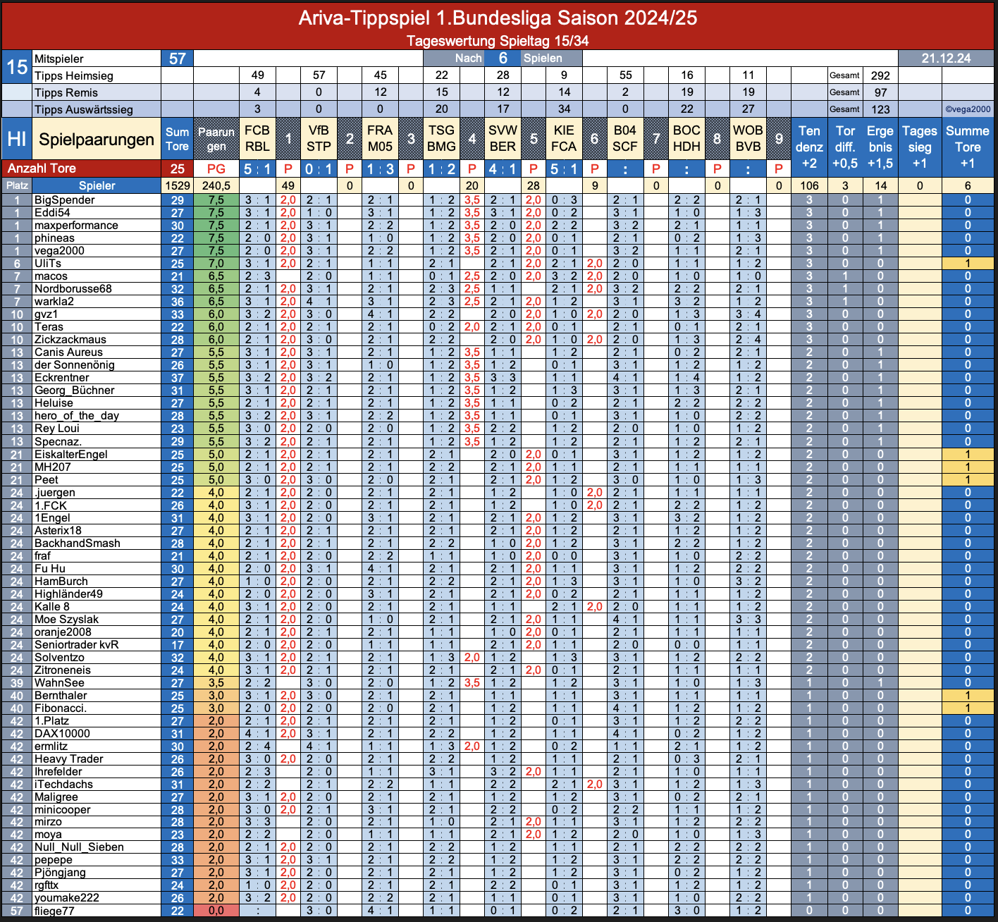Screen dimensions: 998x922
Task: Click the 'Gesamt' total '292'
Action: pos(880,75)
